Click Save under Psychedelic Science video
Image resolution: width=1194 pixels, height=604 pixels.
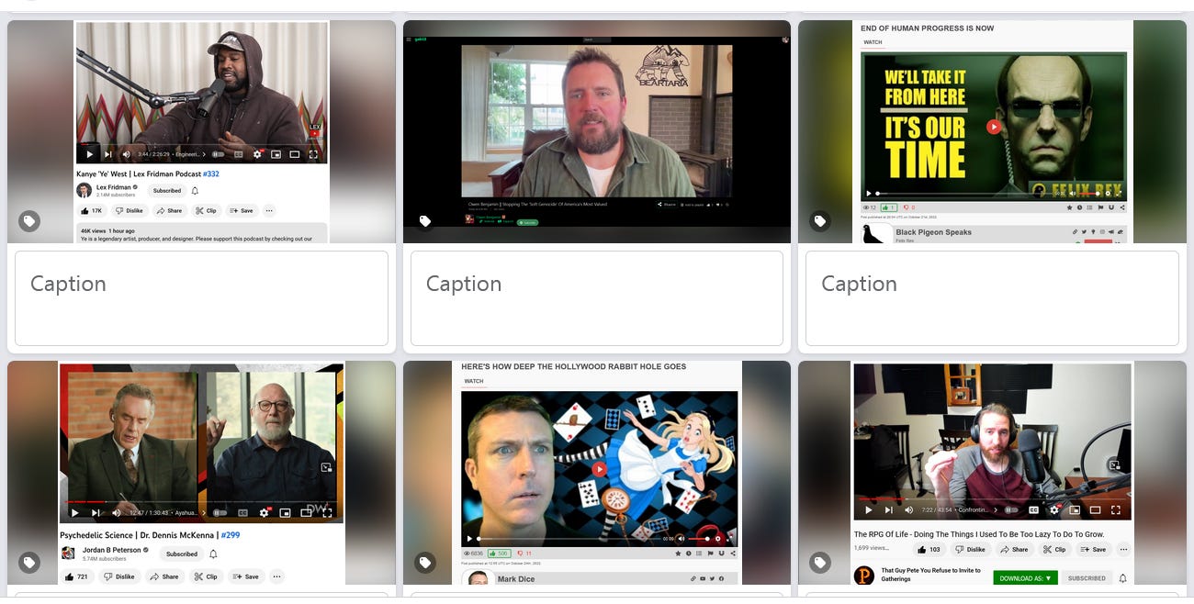click(x=245, y=576)
